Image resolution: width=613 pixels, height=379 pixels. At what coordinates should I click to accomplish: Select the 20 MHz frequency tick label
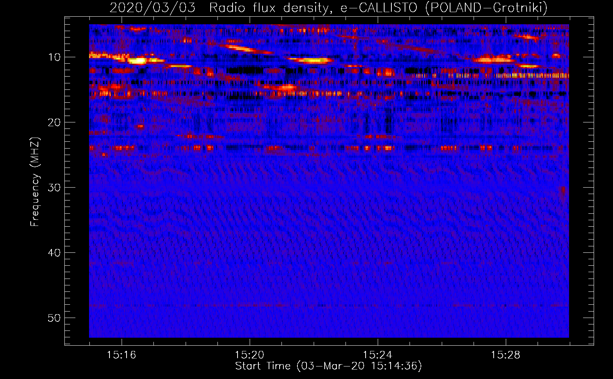(54, 122)
